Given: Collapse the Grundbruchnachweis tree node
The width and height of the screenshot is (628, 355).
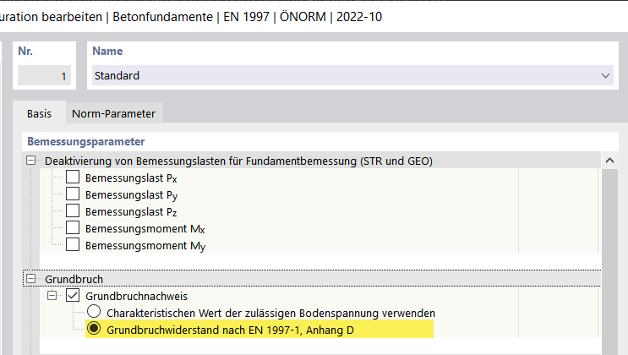Looking at the screenshot, I should point(52,296).
